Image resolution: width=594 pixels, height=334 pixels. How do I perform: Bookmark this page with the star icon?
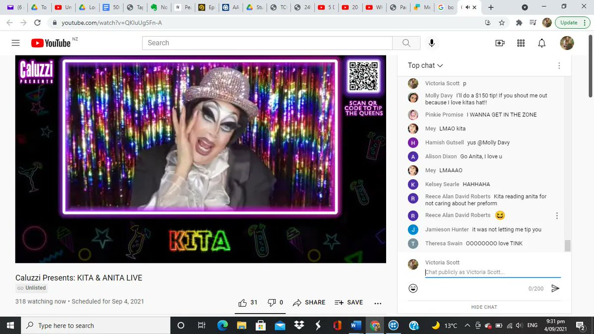[x=501, y=23]
